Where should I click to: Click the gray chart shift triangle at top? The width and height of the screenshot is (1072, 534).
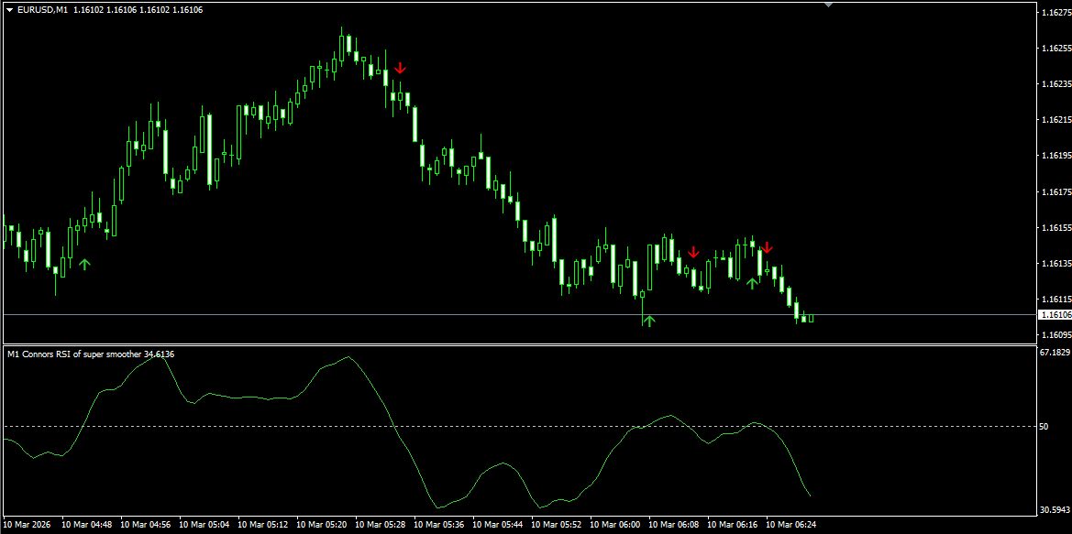click(829, 5)
